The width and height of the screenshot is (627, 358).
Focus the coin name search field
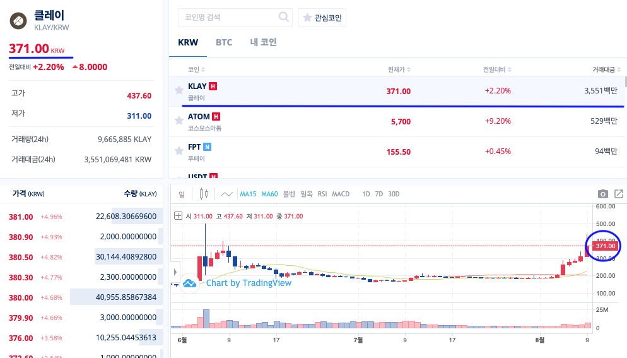click(235, 18)
